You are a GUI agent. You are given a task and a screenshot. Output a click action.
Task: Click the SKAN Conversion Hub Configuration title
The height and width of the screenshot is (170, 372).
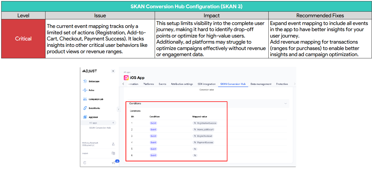186,6
